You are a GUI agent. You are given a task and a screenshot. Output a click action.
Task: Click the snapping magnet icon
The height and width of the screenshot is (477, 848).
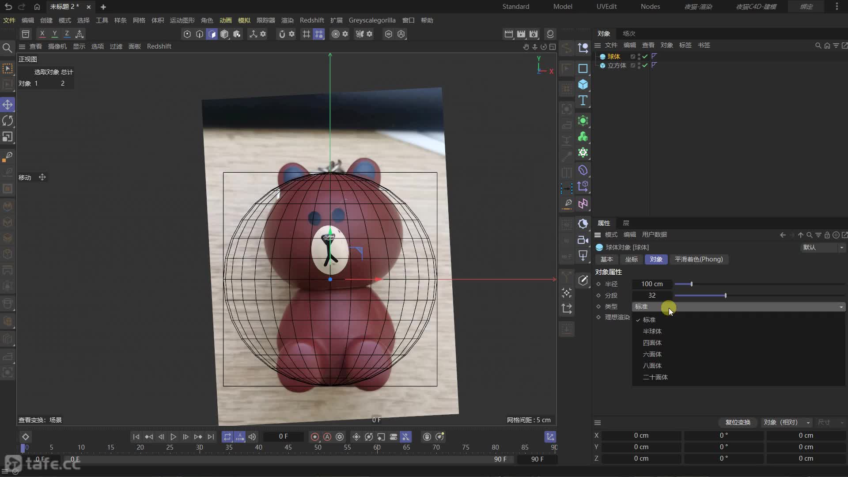[x=282, y=34]
